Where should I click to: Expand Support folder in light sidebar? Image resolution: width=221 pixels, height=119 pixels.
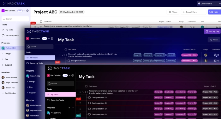[x=3, y=65]
